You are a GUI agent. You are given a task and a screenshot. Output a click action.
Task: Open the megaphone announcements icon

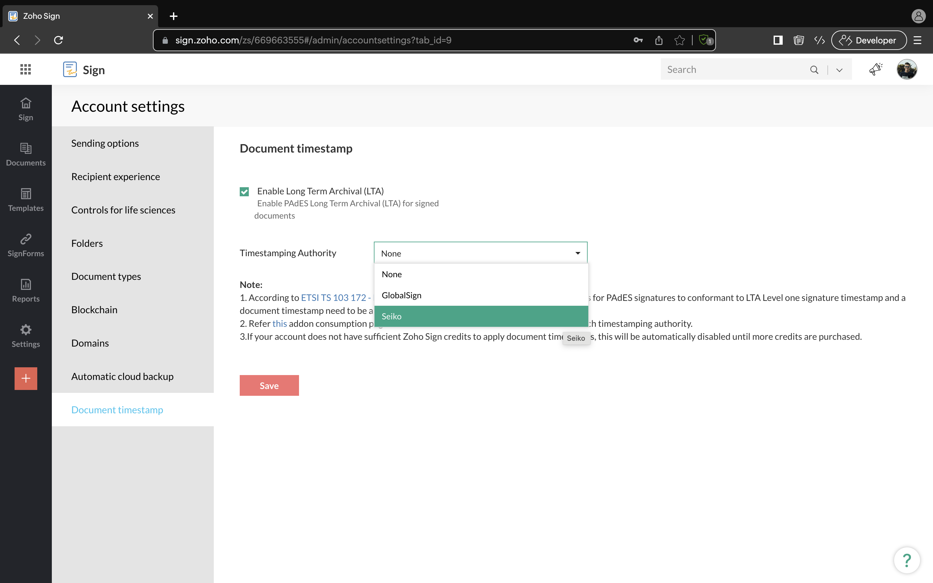point(876,69)
